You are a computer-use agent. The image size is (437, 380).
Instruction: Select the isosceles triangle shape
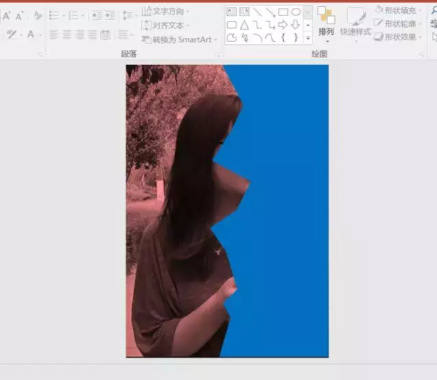pos(244,25)
